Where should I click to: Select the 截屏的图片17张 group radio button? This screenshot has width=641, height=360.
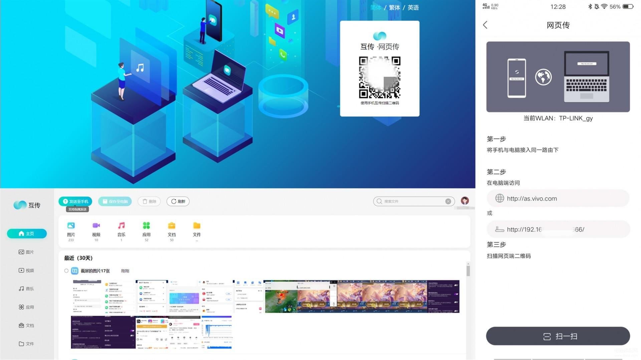[66, 271]
